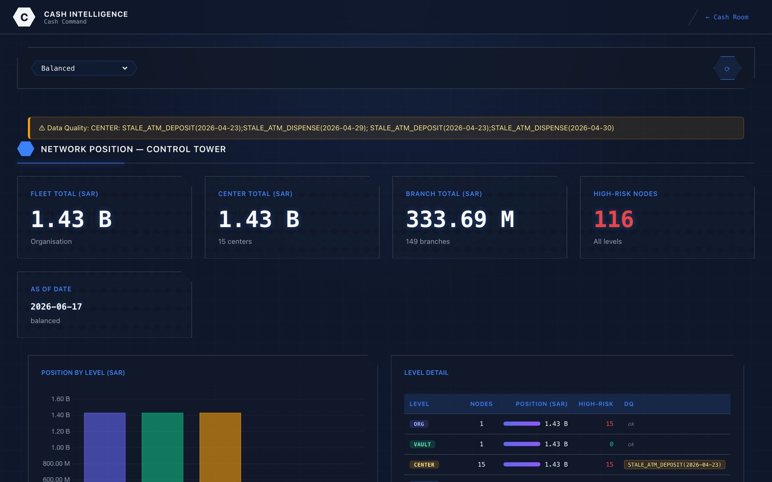Click the DQ column header
Viewport: 772px width, 482px height.
pyautogui.click(x=629, y=404)
